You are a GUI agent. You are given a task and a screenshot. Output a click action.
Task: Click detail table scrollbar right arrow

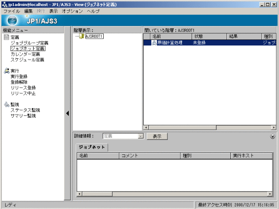pyautogui.click(x=270, y=194)
